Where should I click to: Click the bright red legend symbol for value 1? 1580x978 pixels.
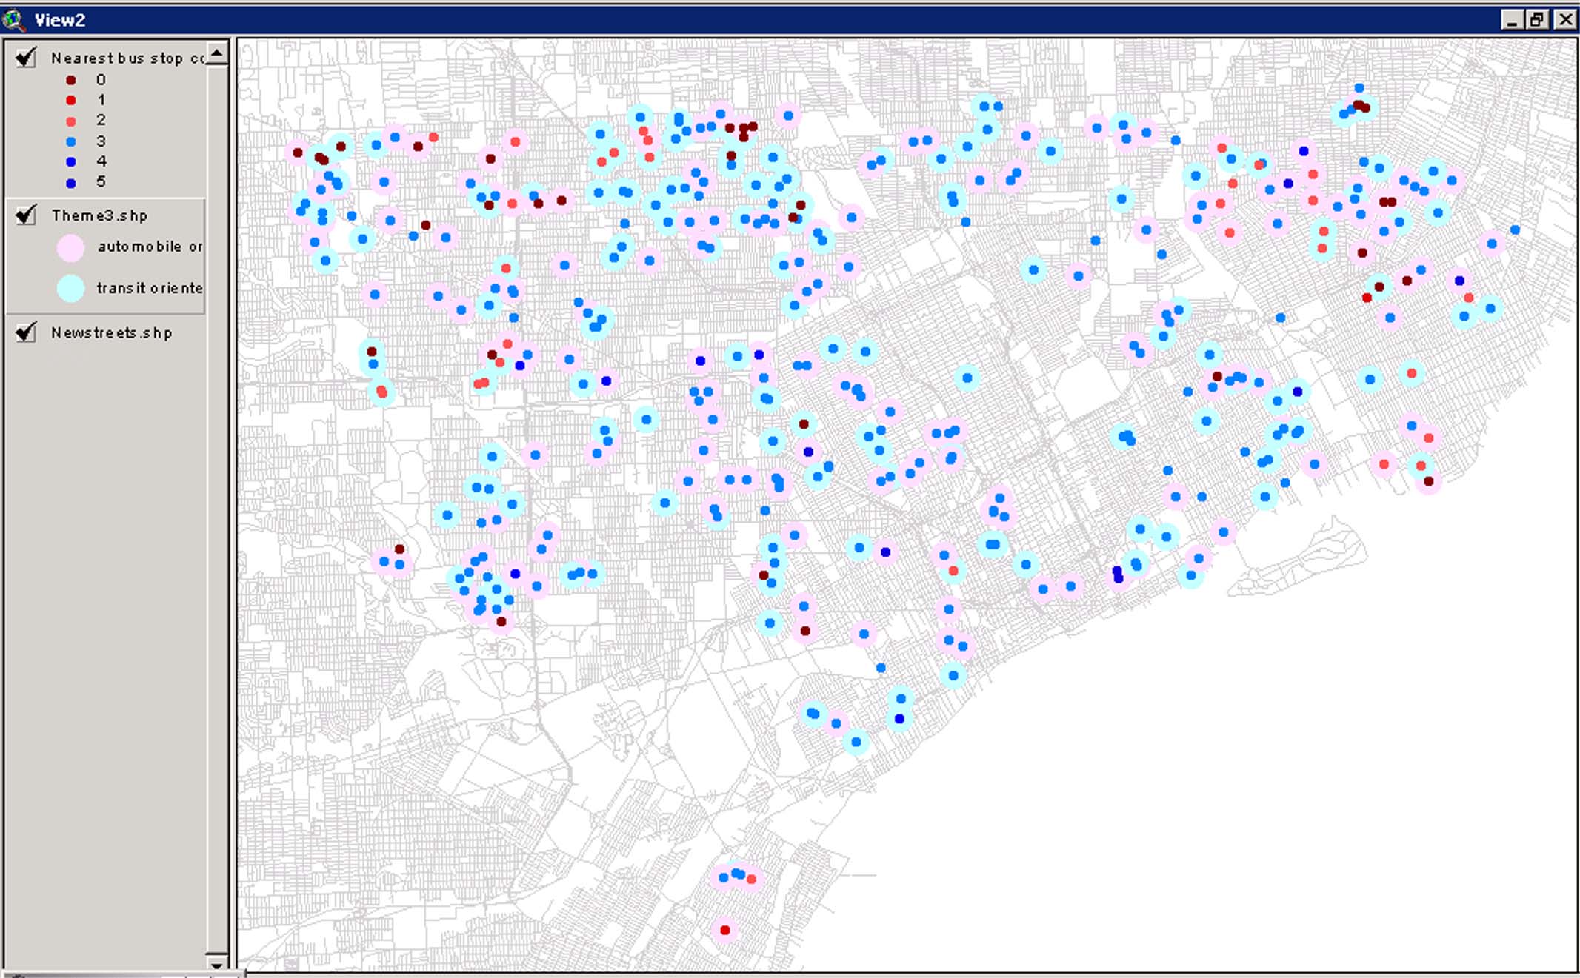click(x=71, y=100)
